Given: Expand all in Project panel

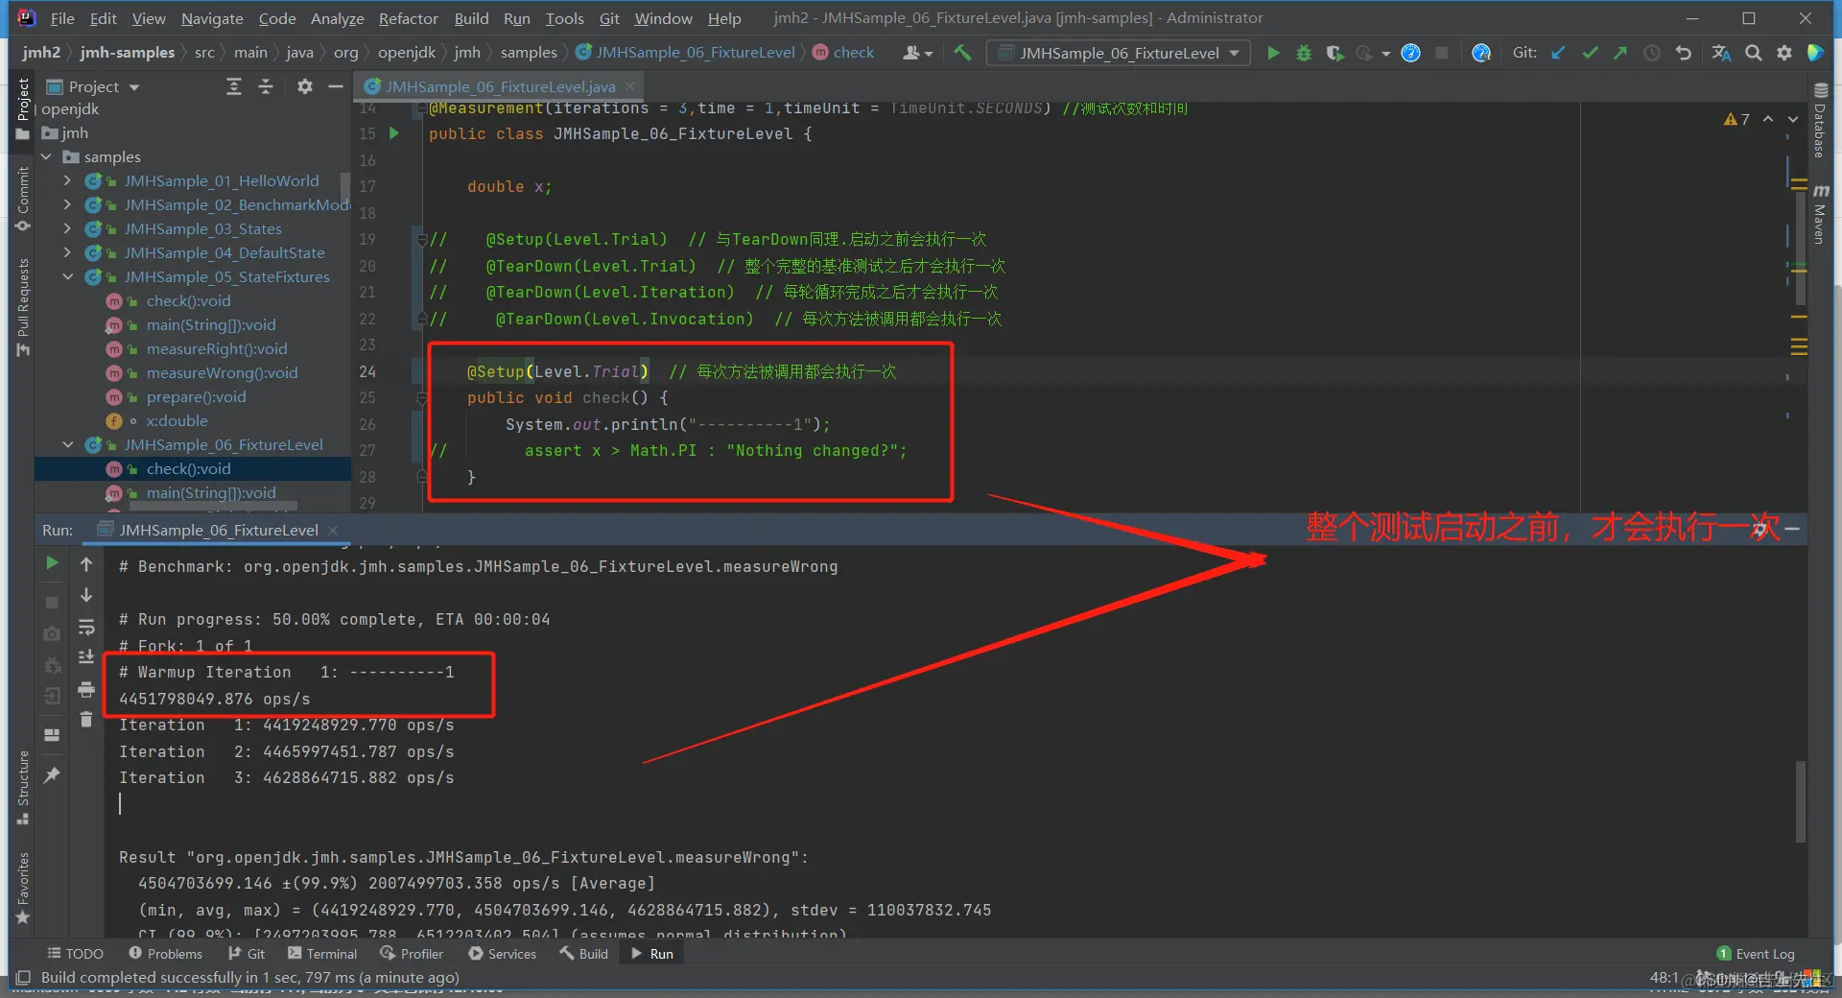Looking at the screenshot, I should (x=234, y=86).
